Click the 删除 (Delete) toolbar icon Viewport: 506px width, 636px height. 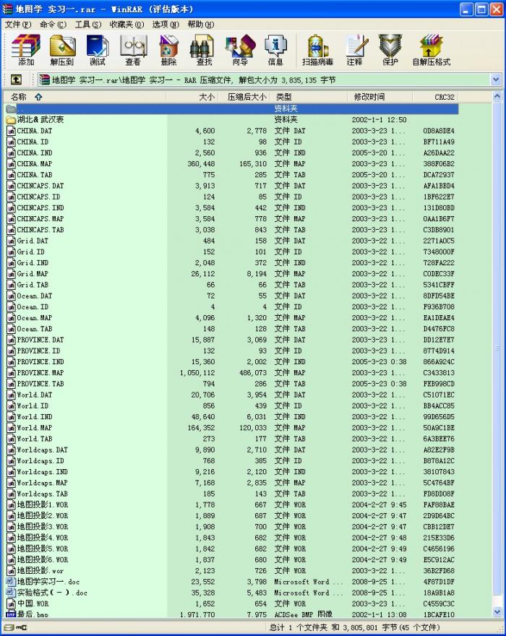(168, 50)
